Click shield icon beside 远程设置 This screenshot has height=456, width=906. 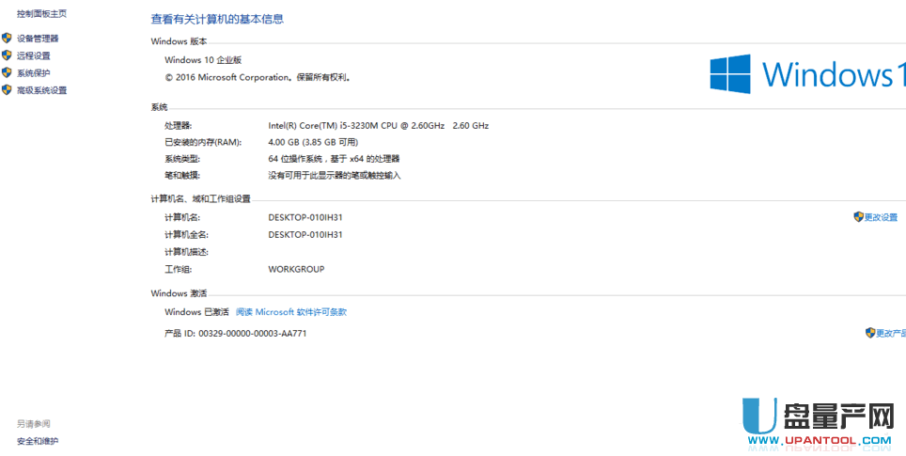coord(7,55)
